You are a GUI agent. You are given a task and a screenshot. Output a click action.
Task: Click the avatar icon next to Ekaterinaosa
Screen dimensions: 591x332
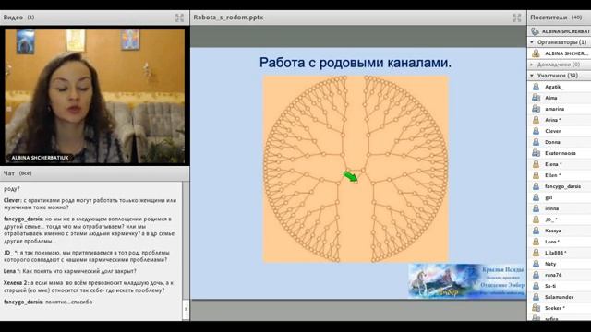[x=536, y=153]
